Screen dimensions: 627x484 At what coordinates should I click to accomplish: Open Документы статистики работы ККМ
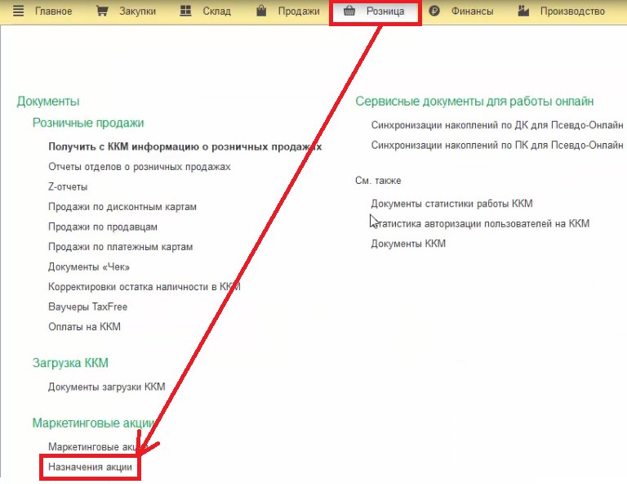pos(451,204)
